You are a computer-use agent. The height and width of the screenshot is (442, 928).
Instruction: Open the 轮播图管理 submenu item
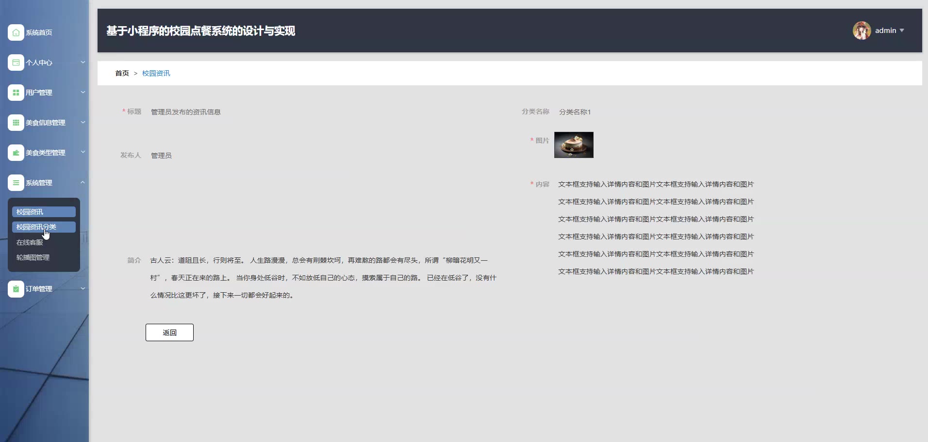point(33,257)
